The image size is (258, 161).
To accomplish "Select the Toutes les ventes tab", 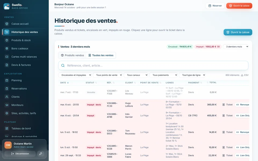I will 101,55.
